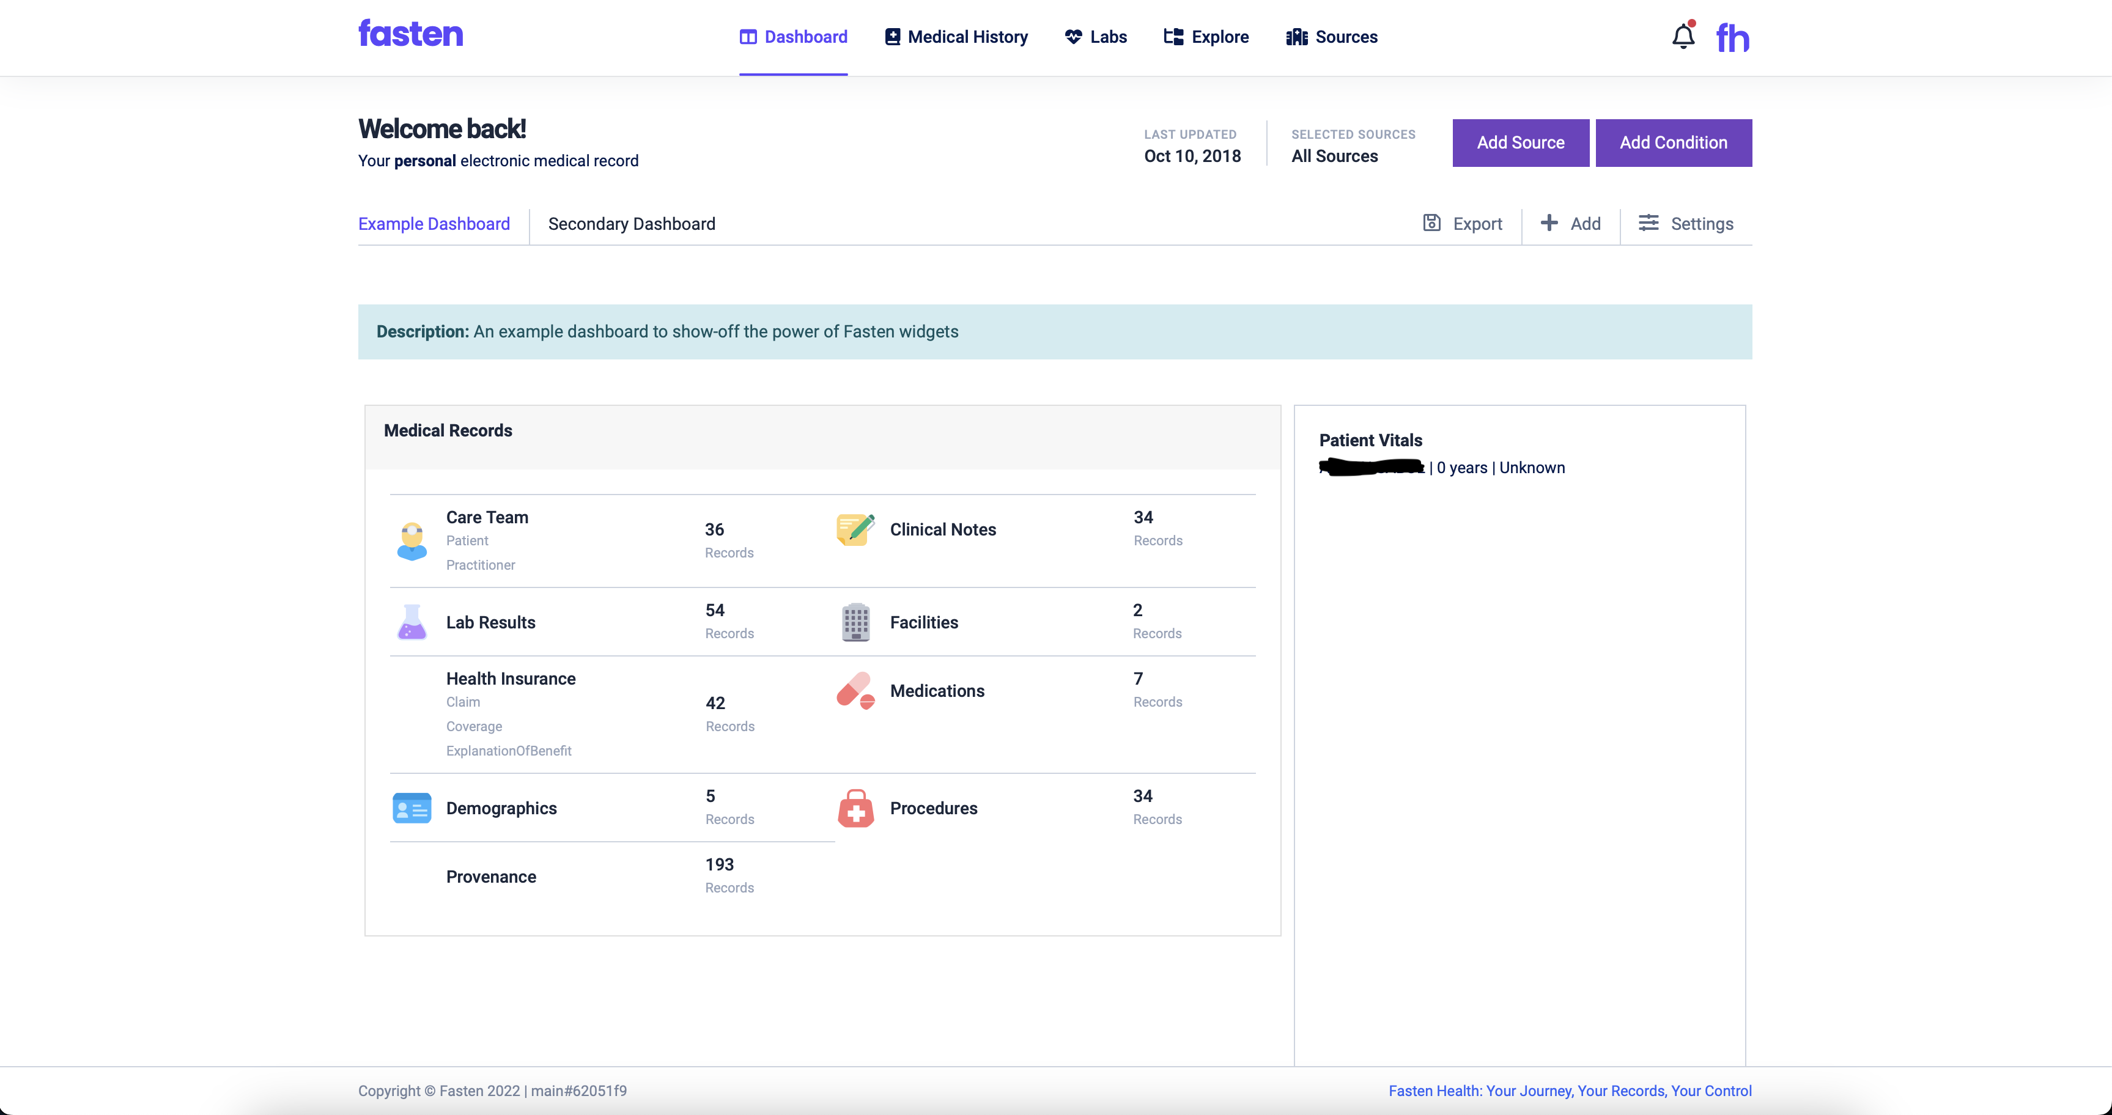The image size is (2112, 1115).
Task: Click the Clinical Notes notepad icon
Action: point(855,529)
